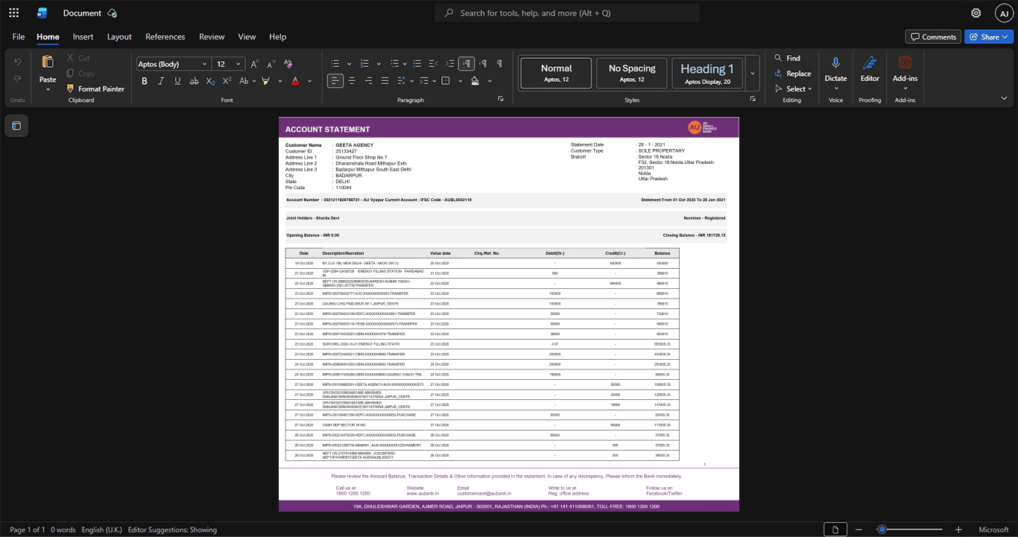Click the Shading paint bucket icon
The image size is (1018, 537).
click(475, 80)
